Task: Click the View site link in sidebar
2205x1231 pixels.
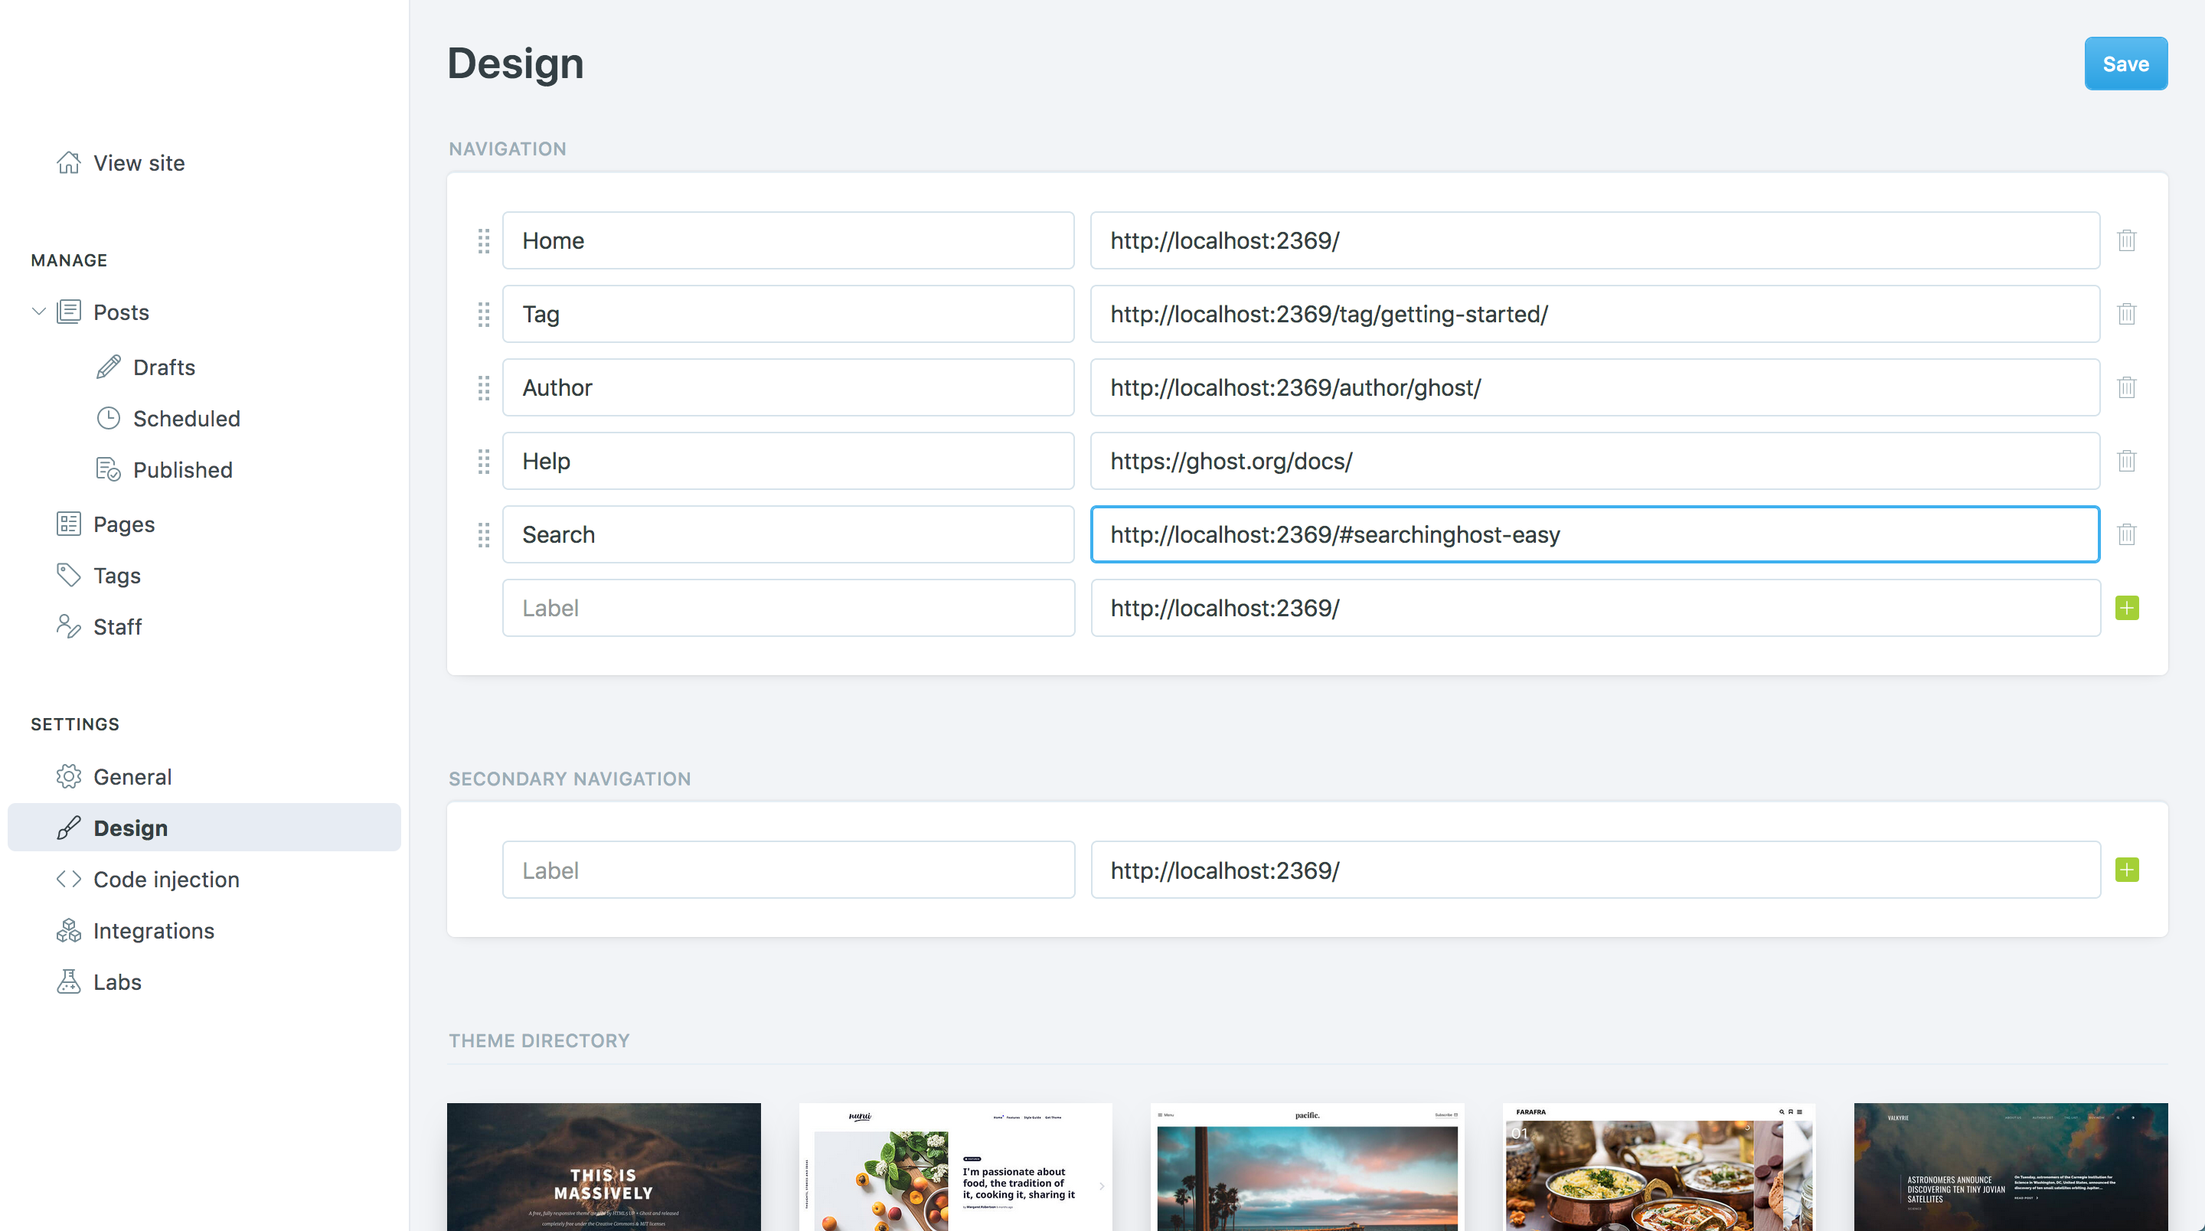Action: click(138, 162)
